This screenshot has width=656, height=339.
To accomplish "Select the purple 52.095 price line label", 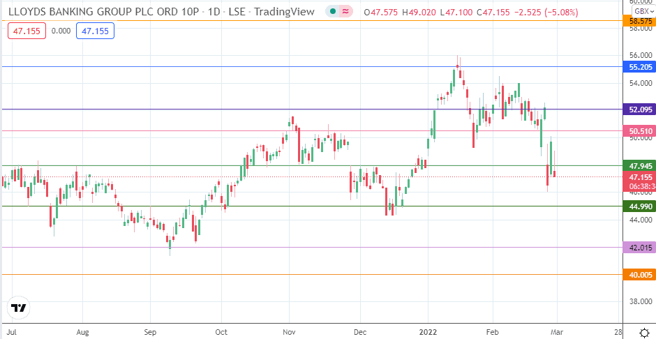I will [639, 110].
